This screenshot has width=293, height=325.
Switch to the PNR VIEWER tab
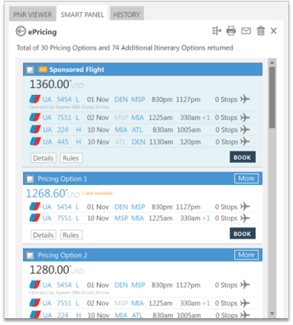click(33, 15)
